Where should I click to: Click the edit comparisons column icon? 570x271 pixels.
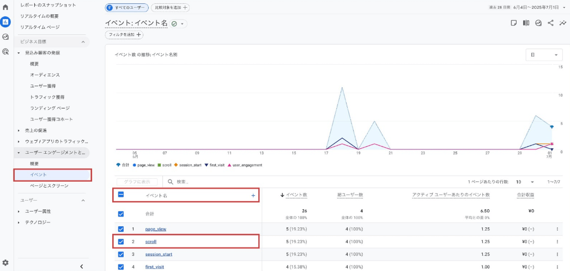pyautogui.click(x=526, y=23)
